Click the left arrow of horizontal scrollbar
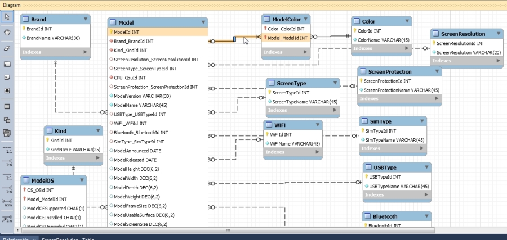Screen dimensions: 507x240 tap(18, 230)
